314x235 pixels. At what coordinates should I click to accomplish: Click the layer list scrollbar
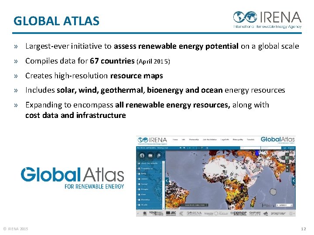point(164,185)
